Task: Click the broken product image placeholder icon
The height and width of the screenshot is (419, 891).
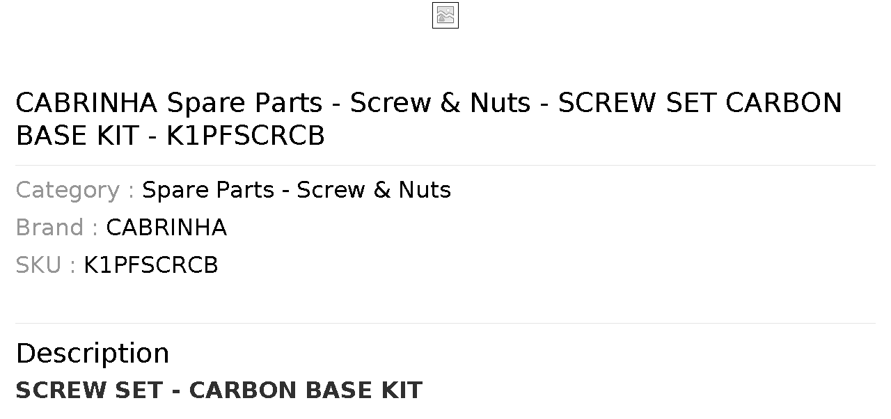Action: (445, 15)
